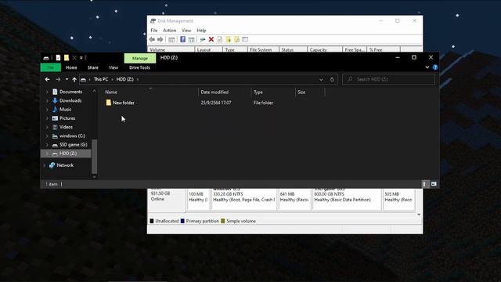Screen dimensions: 501x282
Task: Click the Documents icon in the navigation pane
Action: pos(55,92)
